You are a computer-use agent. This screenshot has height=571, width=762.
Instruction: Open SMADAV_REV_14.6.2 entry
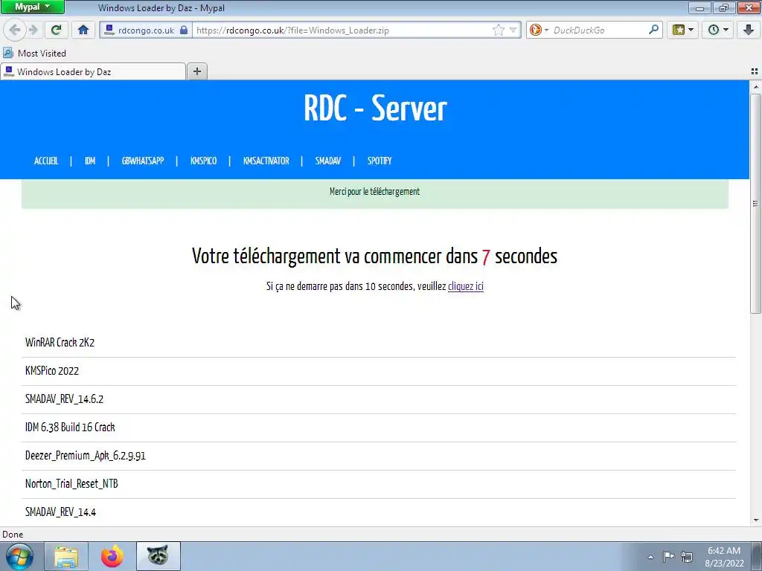point(64,399)
